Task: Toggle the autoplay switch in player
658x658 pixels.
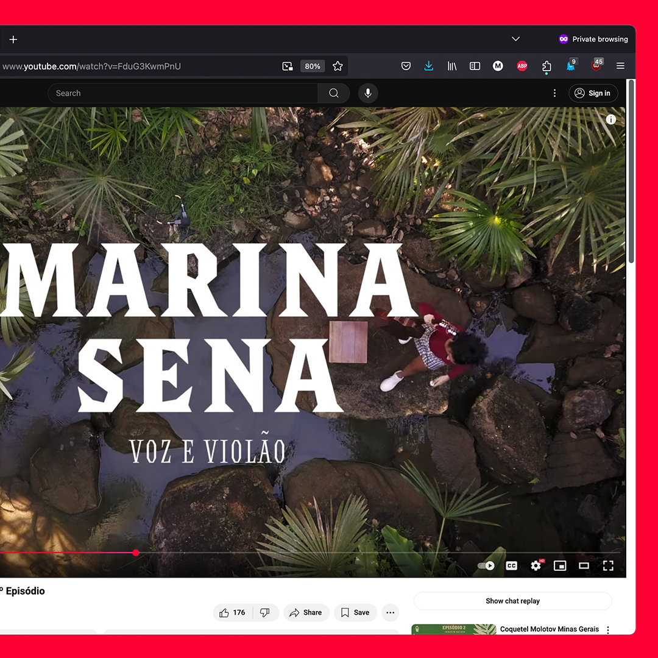Action: [x=486, y=566]
